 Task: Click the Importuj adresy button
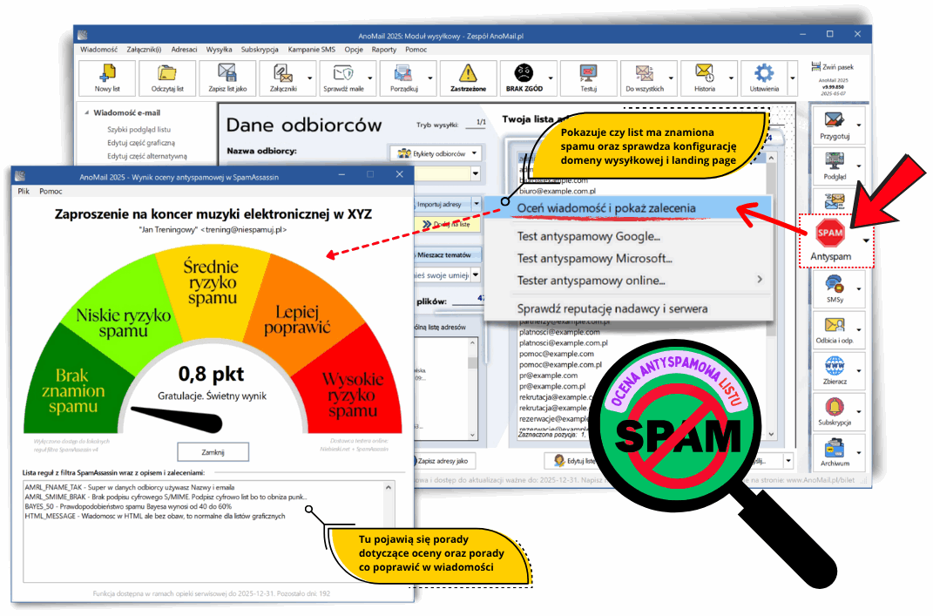point(442,204)
